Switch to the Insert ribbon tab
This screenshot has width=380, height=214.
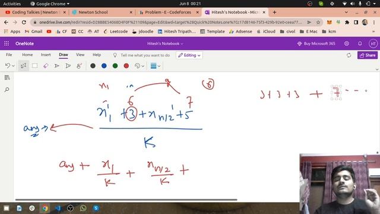(x=46, y=55)
